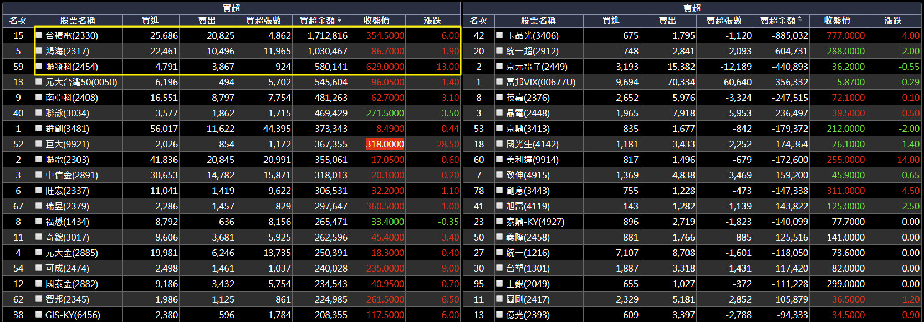Viewport: 924px width, 322px height.
Task: Select the 買超 panel title
Action: tap(231, 8)
